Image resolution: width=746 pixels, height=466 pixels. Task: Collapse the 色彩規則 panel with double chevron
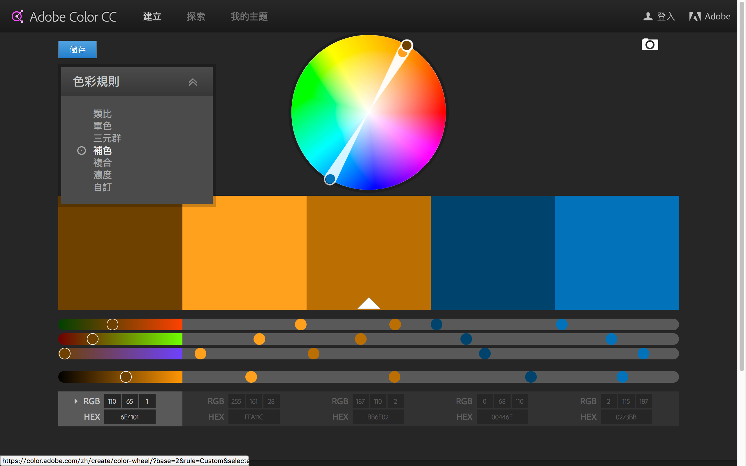pyautogui.click(x=193, y=82)
